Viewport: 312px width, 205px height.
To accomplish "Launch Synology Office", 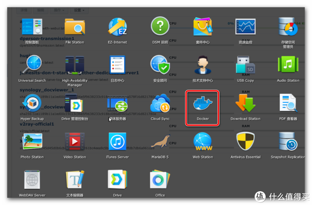I will [x=160, y=179].
